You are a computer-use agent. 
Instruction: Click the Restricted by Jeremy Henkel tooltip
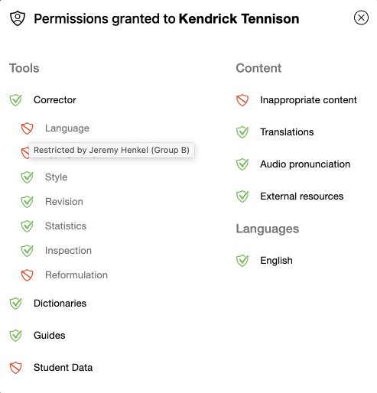click(x=112, y=150)
